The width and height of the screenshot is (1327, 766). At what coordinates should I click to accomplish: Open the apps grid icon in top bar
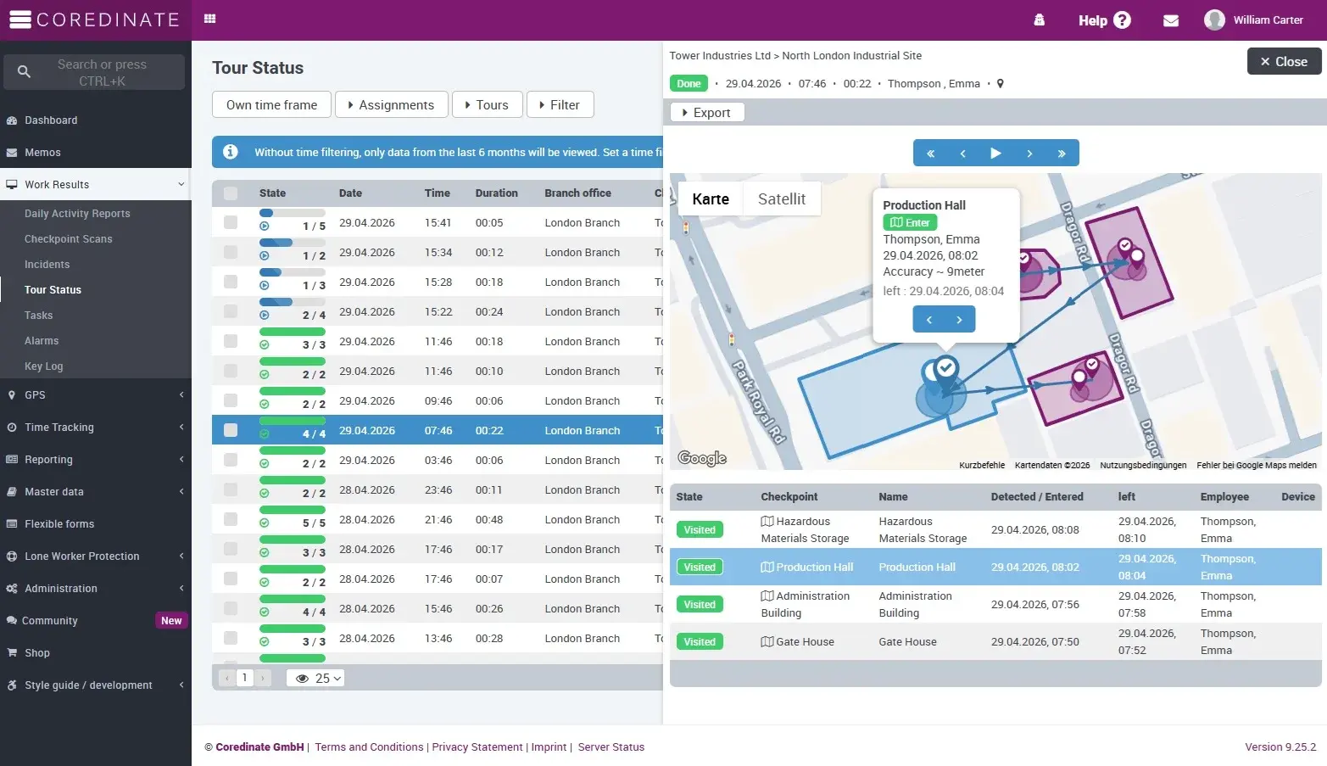click(x=210, y=19)
